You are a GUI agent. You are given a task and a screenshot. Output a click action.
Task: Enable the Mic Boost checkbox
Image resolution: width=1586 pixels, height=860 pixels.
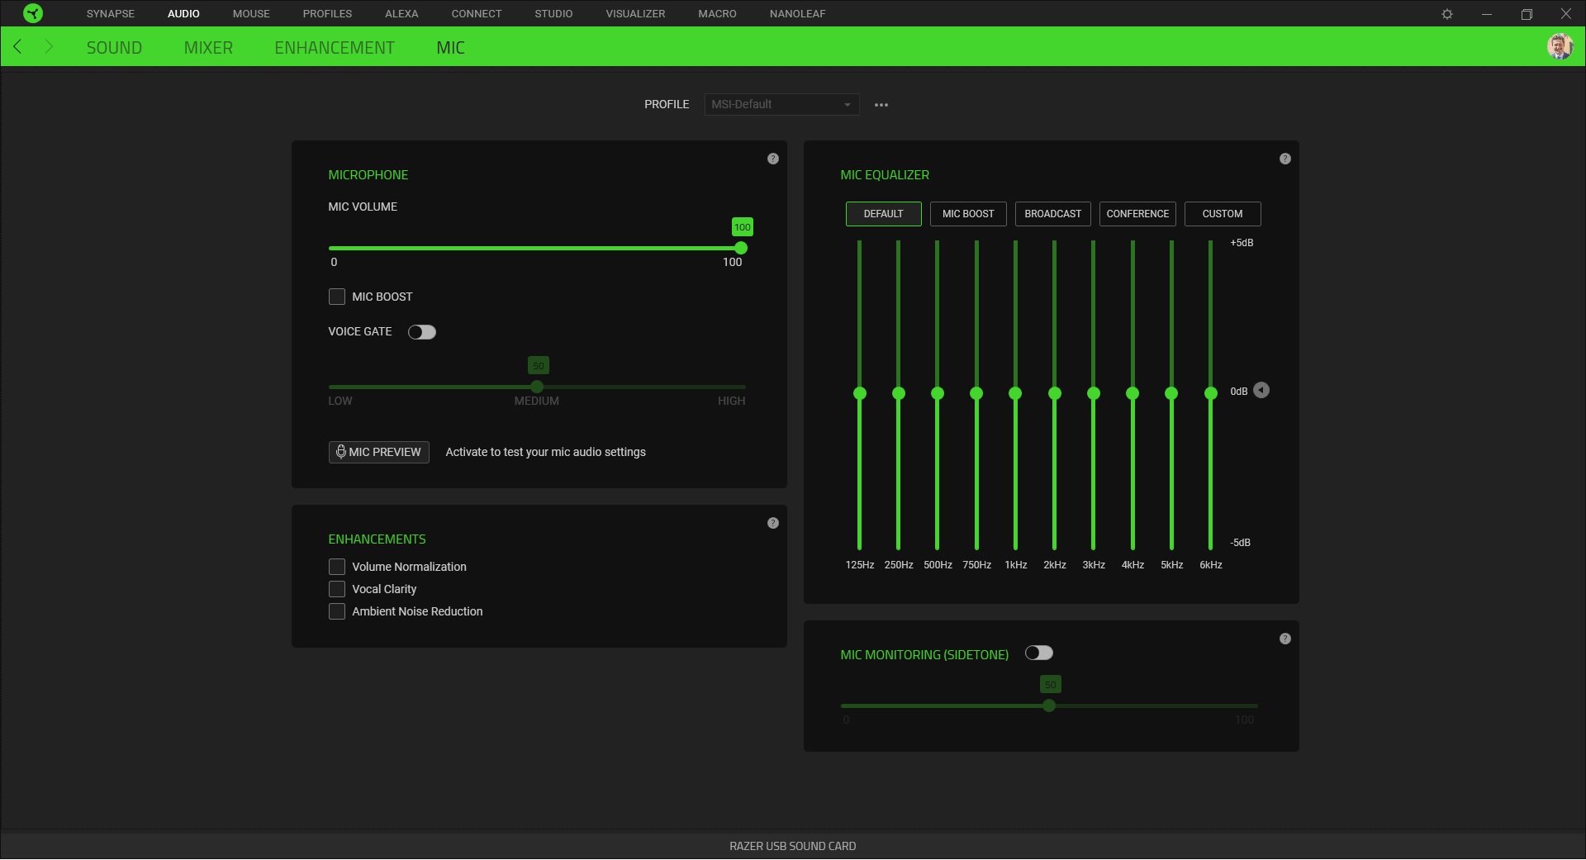[337, 297]
